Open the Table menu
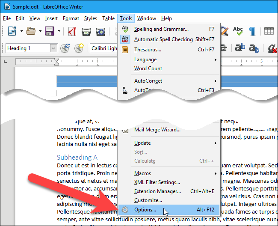 (109, 18)
